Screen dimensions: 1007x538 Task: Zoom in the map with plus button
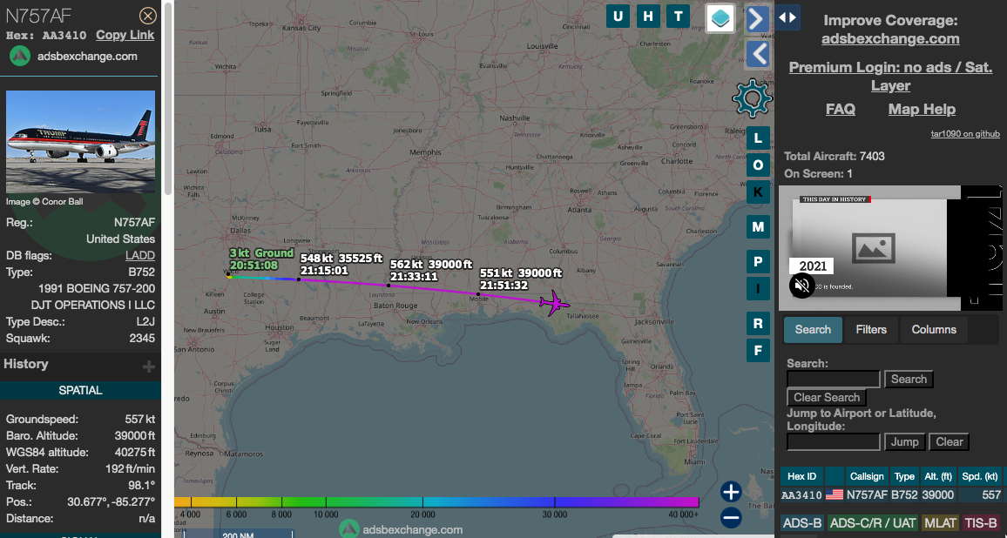point(731,492)
